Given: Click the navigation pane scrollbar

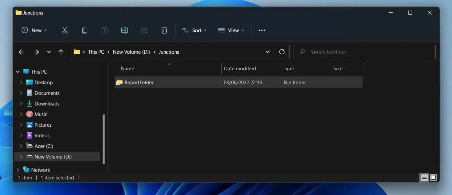Looking at the screenshot, I should 104,139.
